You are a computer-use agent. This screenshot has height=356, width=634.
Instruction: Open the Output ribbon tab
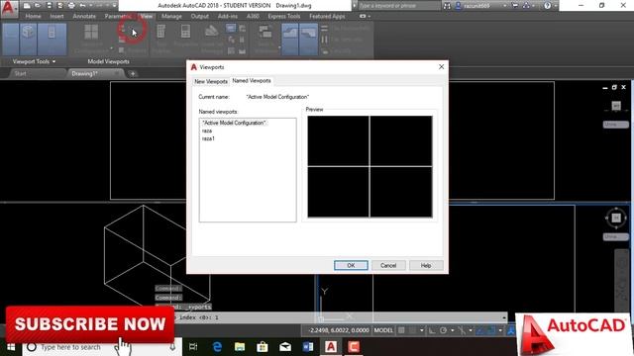[x=200, y=16]
